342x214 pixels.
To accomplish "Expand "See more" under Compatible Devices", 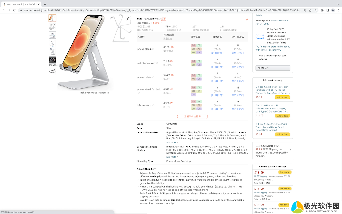I will click(x=172, y=143).
